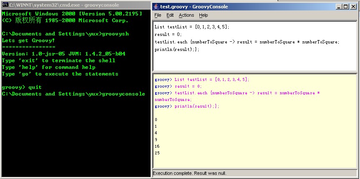This screenshot has height=179, width=360.
Task: Click the 'testList.each' line in the editor
Action: click(x=247, y=42)
